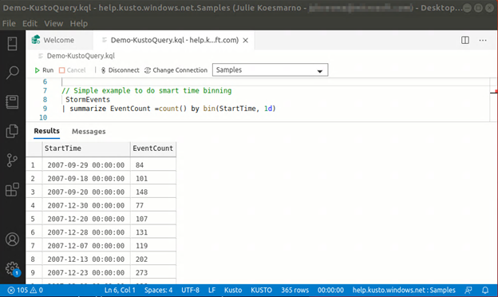
Task: Switch to the Messages tab
Action: click(89, 132)
